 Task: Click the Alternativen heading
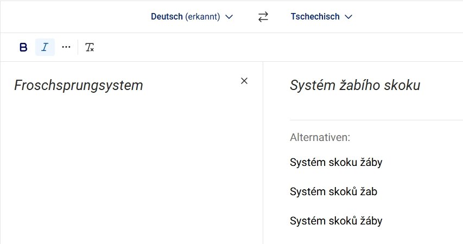(320, 137)
